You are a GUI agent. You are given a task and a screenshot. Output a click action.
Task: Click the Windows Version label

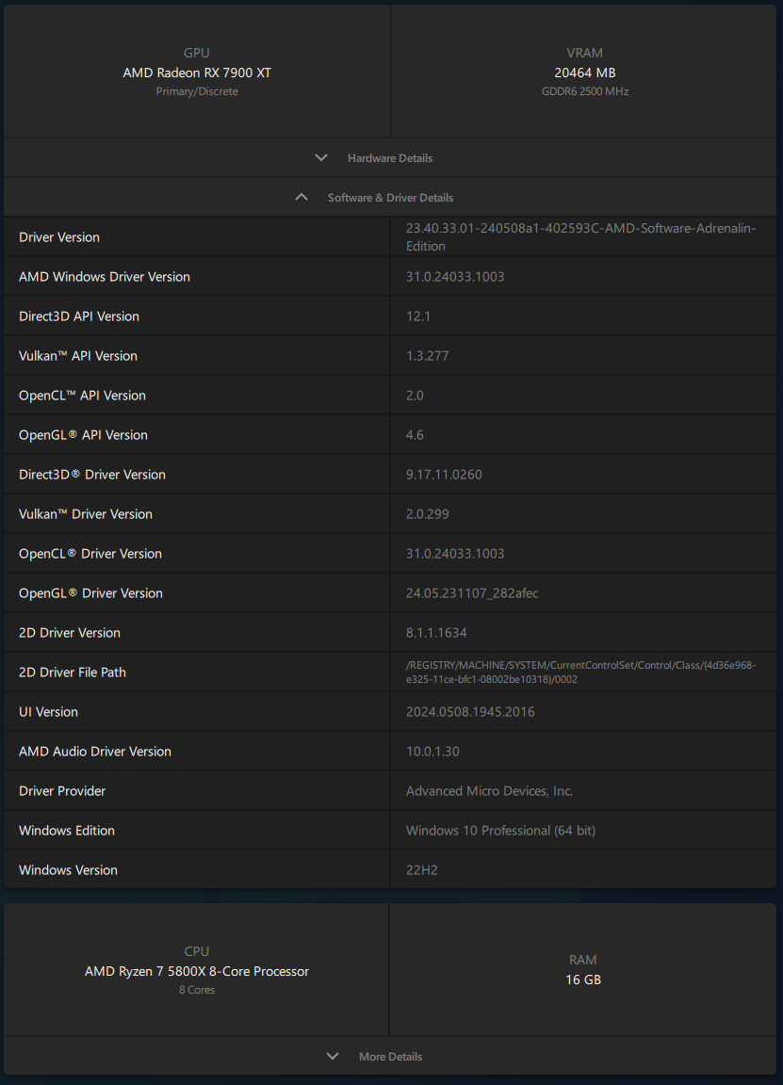click(x=69, y=869)
